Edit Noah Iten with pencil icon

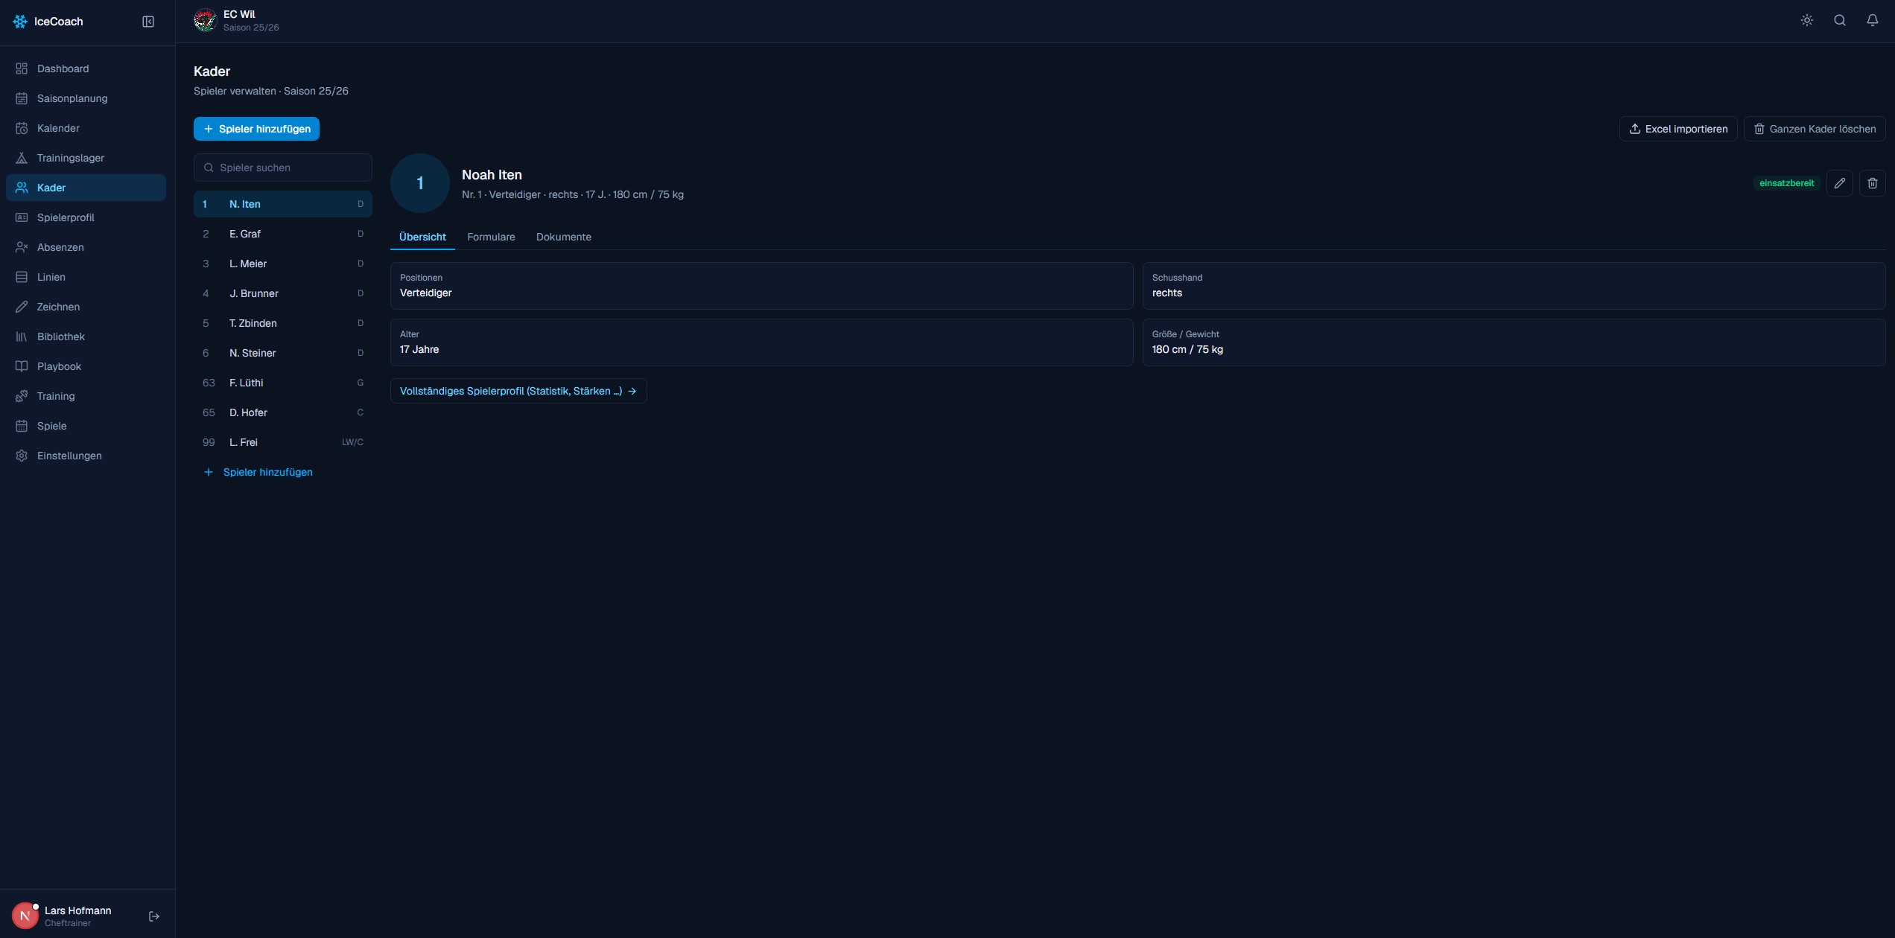pos(1840,183)
